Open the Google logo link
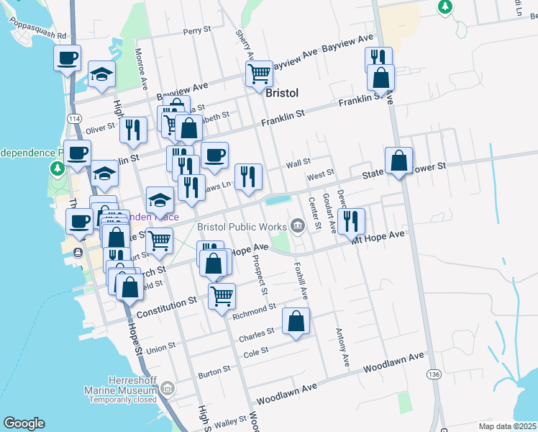The image size is (538, 432). [24, 423]
